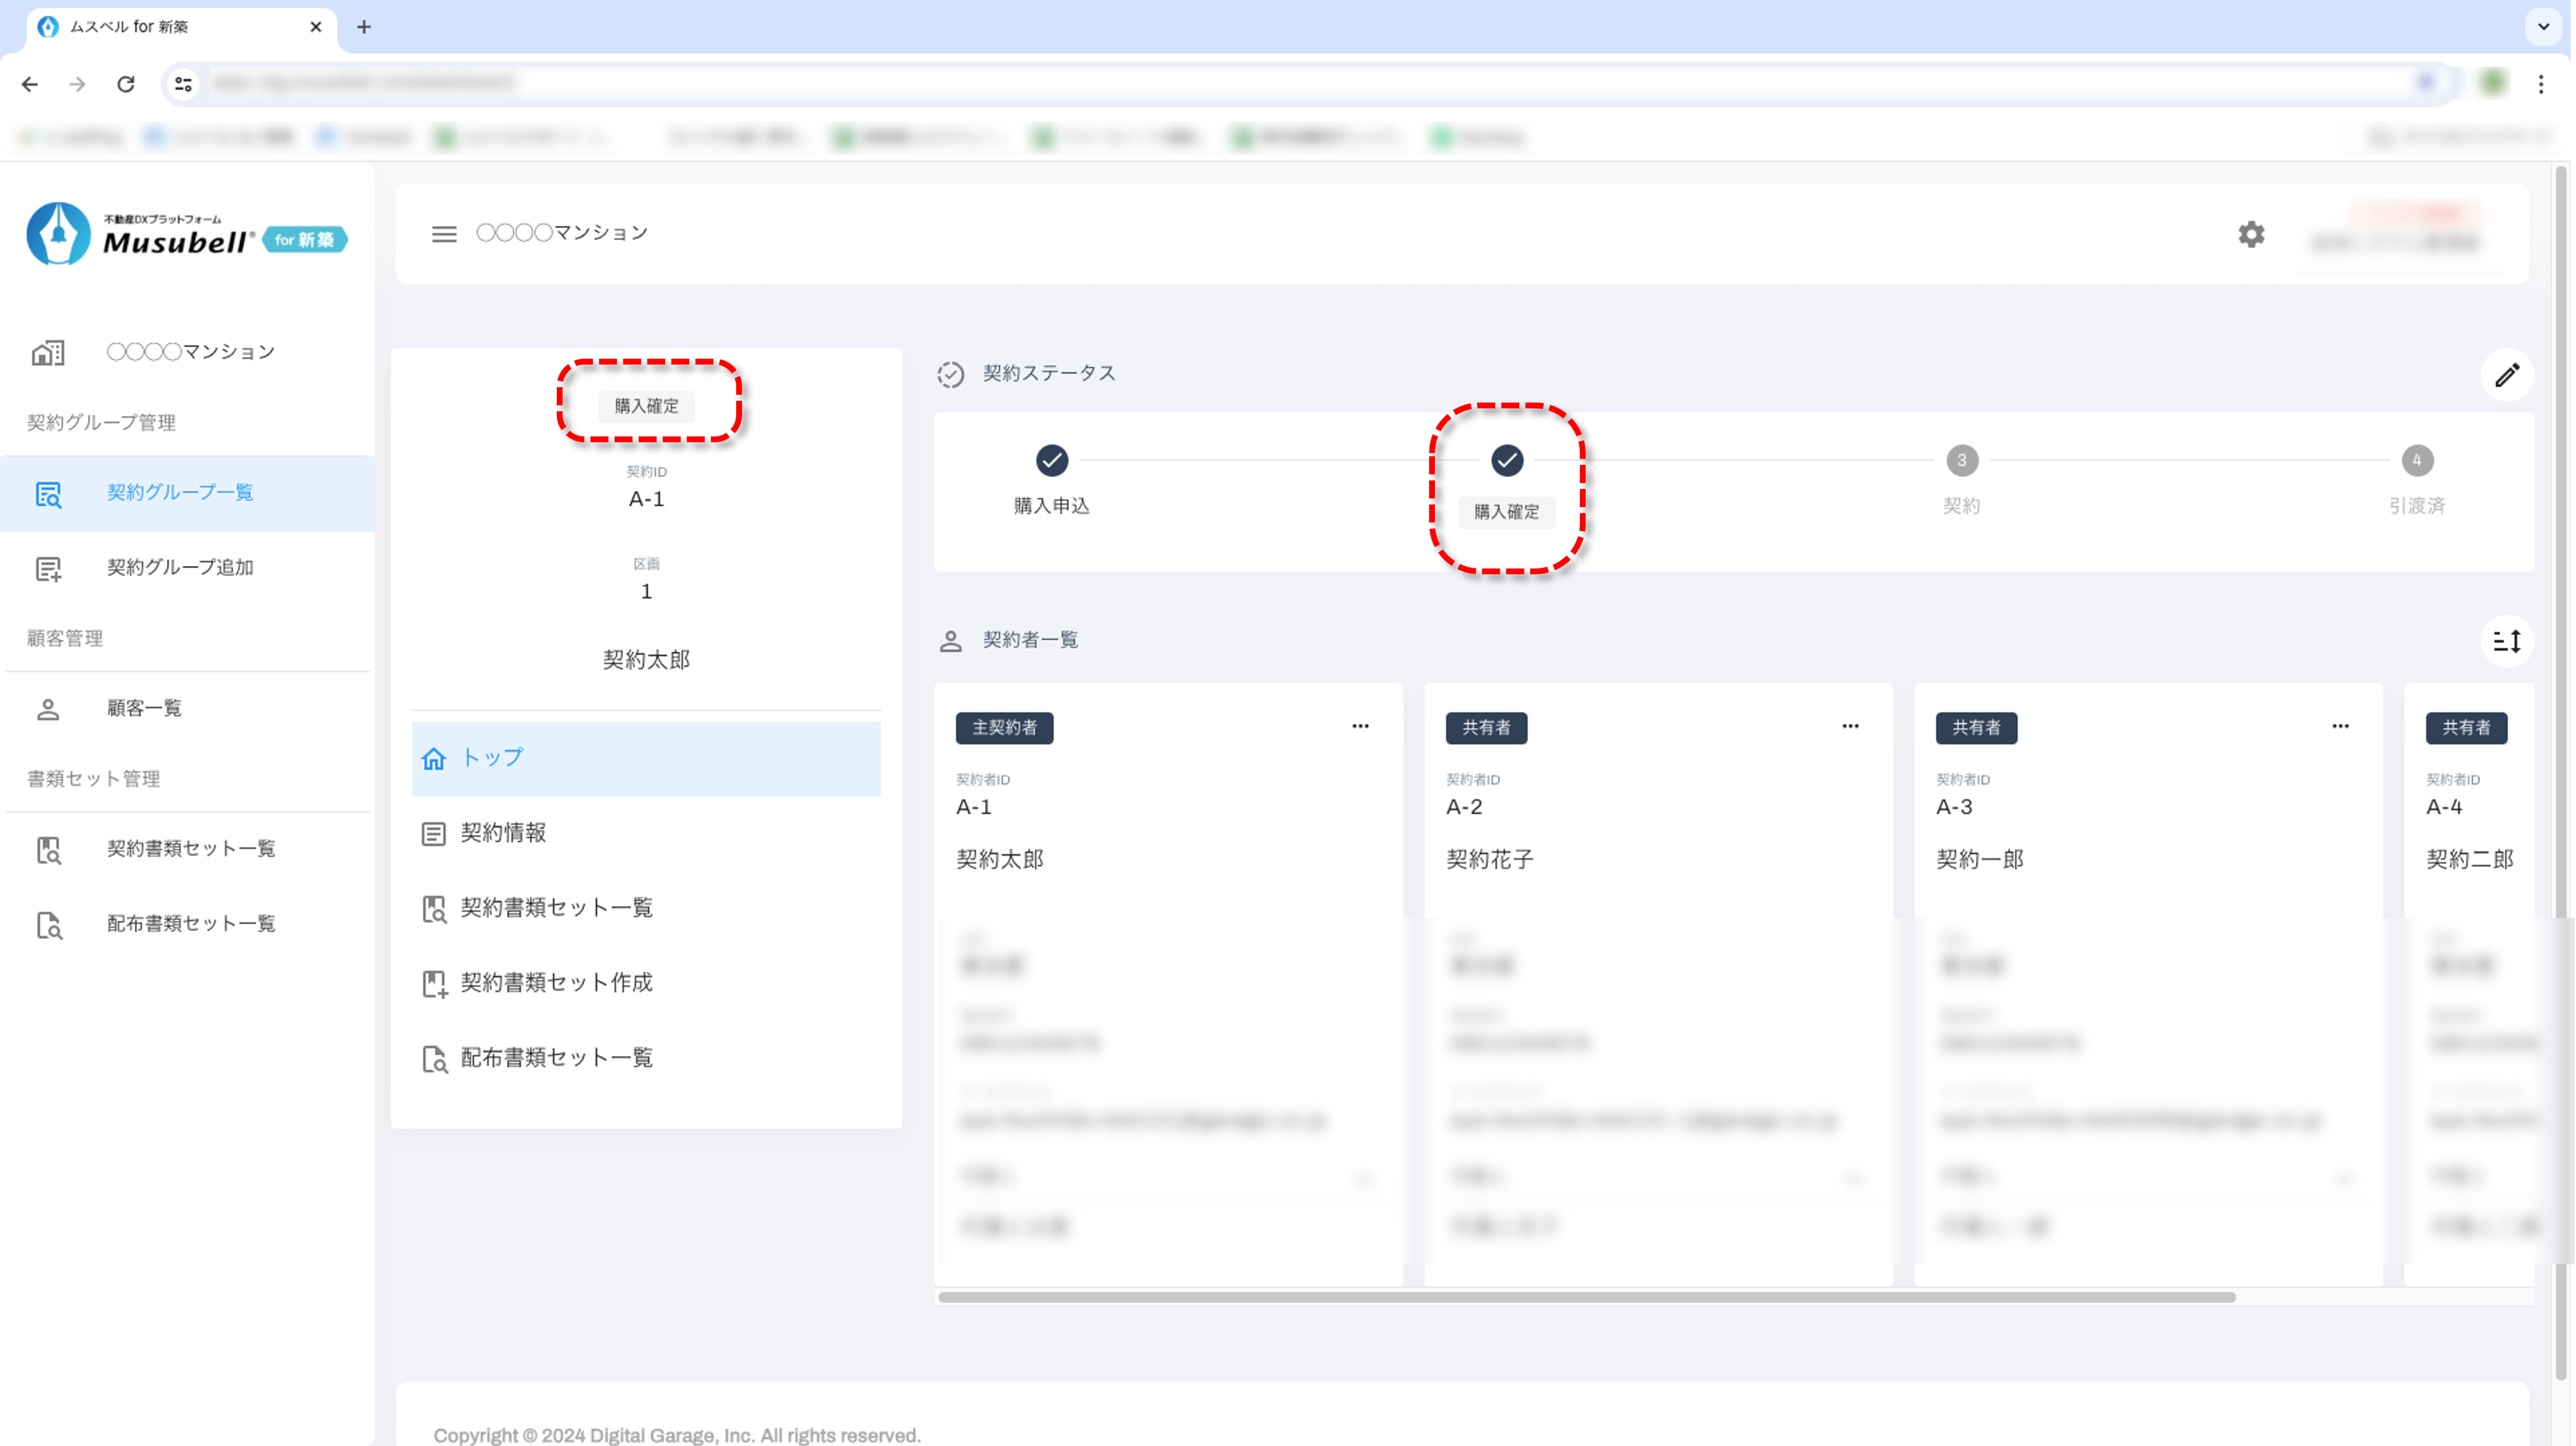Viewport: 2576px width, 1446px height.
Task: Select the 購入確定 status step checkmark
Action: (x=1506, y=461)
